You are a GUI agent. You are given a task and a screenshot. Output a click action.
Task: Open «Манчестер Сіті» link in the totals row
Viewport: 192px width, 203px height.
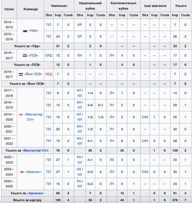36,150
